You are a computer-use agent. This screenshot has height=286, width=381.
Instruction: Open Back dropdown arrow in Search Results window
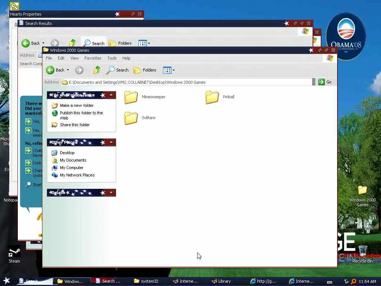43,43
